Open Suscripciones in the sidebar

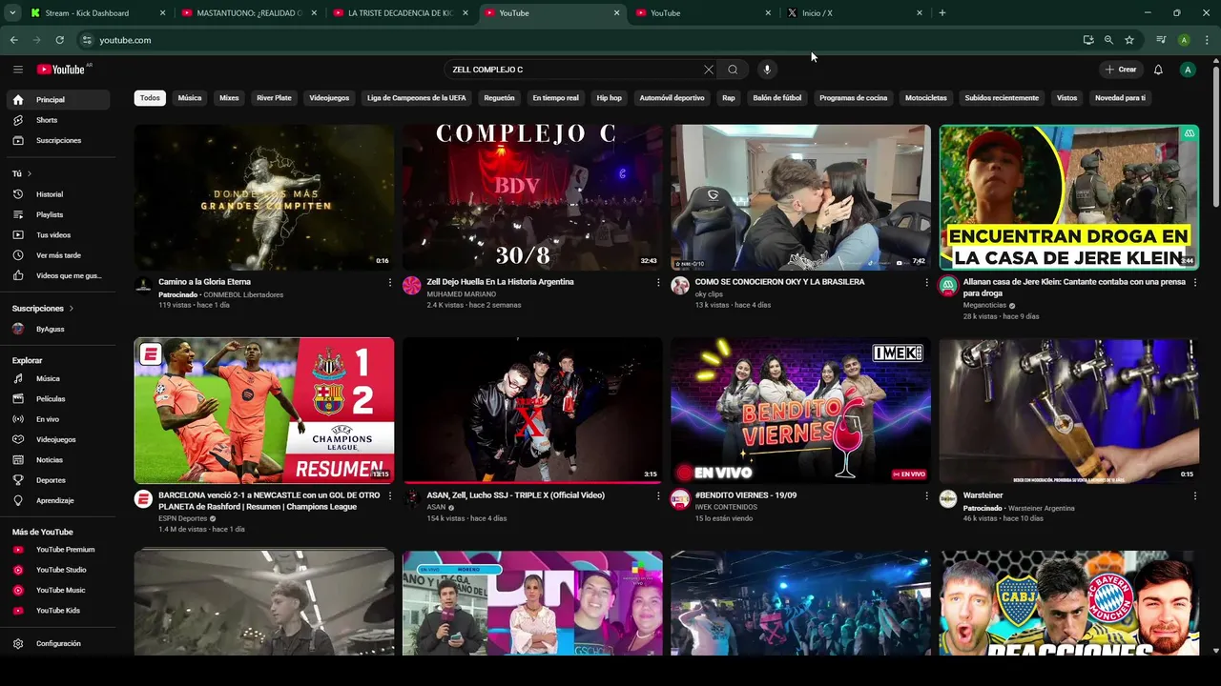(57, 140)
